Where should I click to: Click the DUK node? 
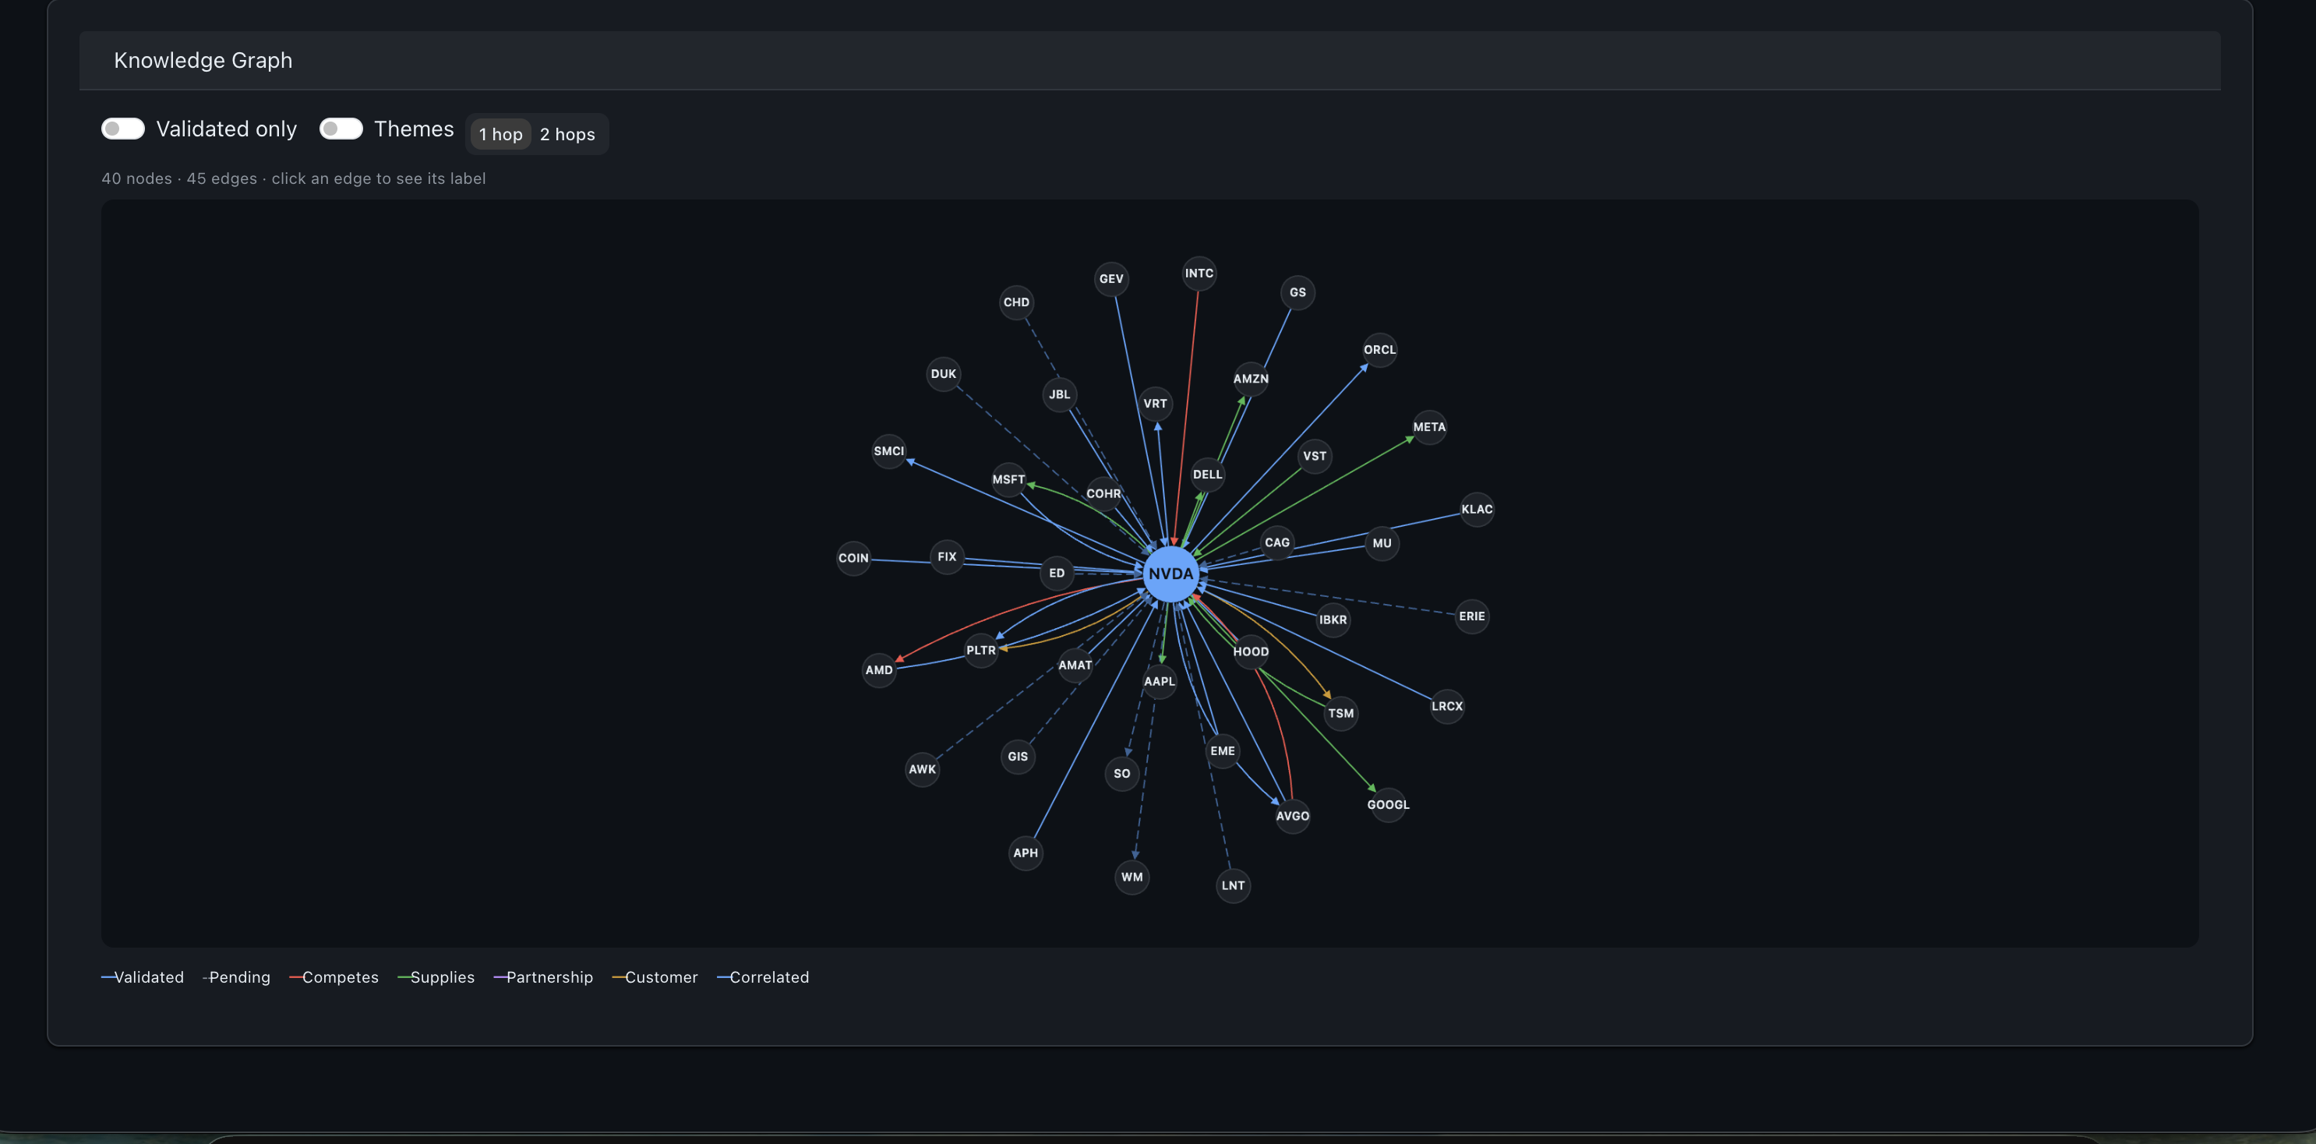(943, 374)
